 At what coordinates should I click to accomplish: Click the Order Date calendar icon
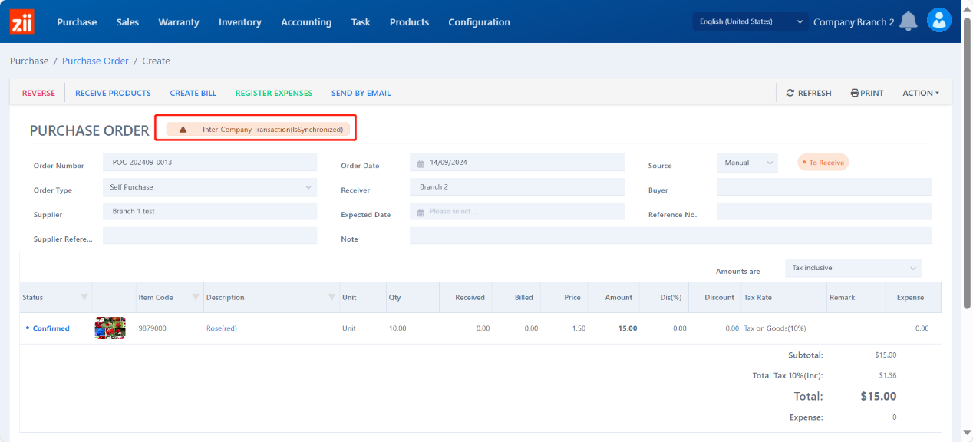coord(421,163)
